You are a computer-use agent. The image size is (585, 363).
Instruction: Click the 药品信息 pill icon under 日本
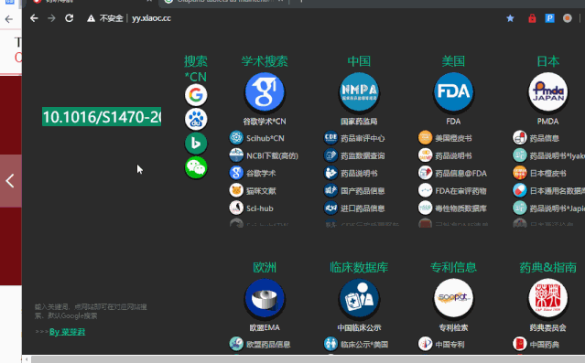click(519, 138)
